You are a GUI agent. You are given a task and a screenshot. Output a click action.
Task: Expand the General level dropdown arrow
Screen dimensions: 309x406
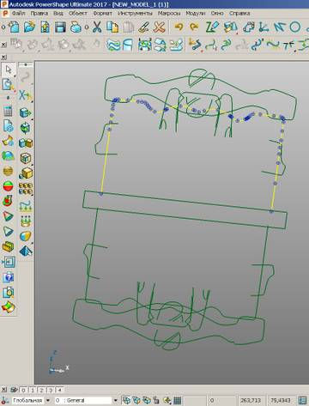116,400
